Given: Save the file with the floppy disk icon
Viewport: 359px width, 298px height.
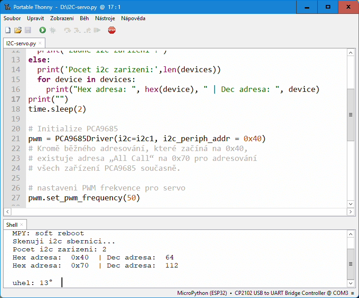Looking at the screenshot, I should tap(28, 30).
